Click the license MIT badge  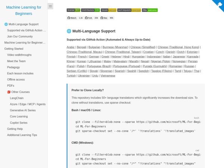[x=74, y=10]
